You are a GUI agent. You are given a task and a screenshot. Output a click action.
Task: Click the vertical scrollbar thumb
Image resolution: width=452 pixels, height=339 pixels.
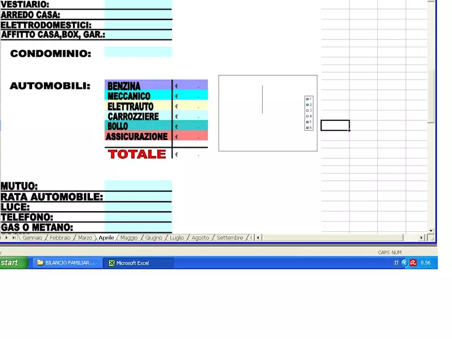click(x=431, y=97)
